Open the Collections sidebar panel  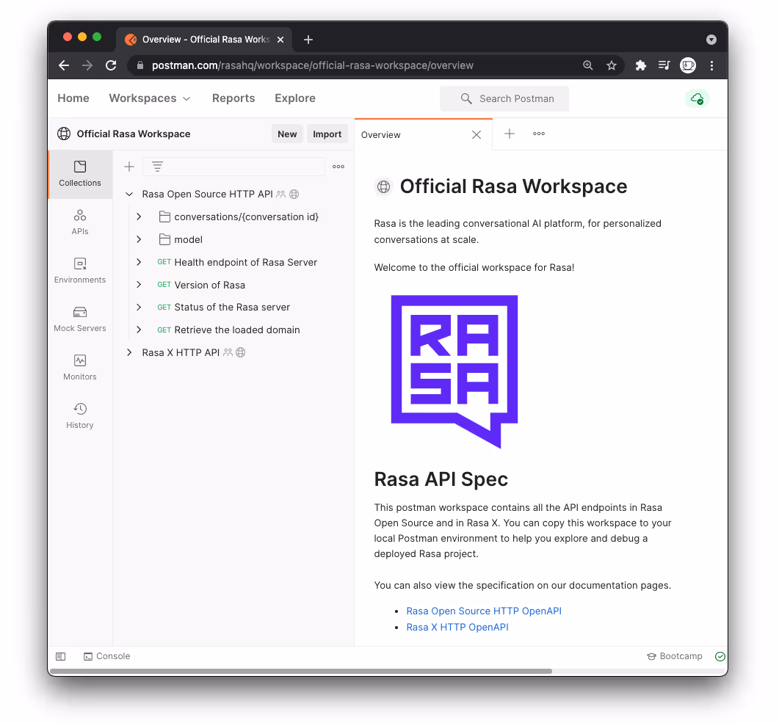80,174
